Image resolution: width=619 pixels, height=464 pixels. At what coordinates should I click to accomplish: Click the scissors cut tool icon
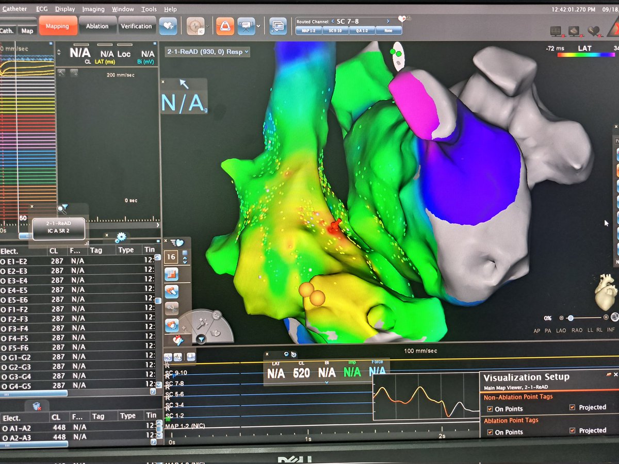point(172,308)
